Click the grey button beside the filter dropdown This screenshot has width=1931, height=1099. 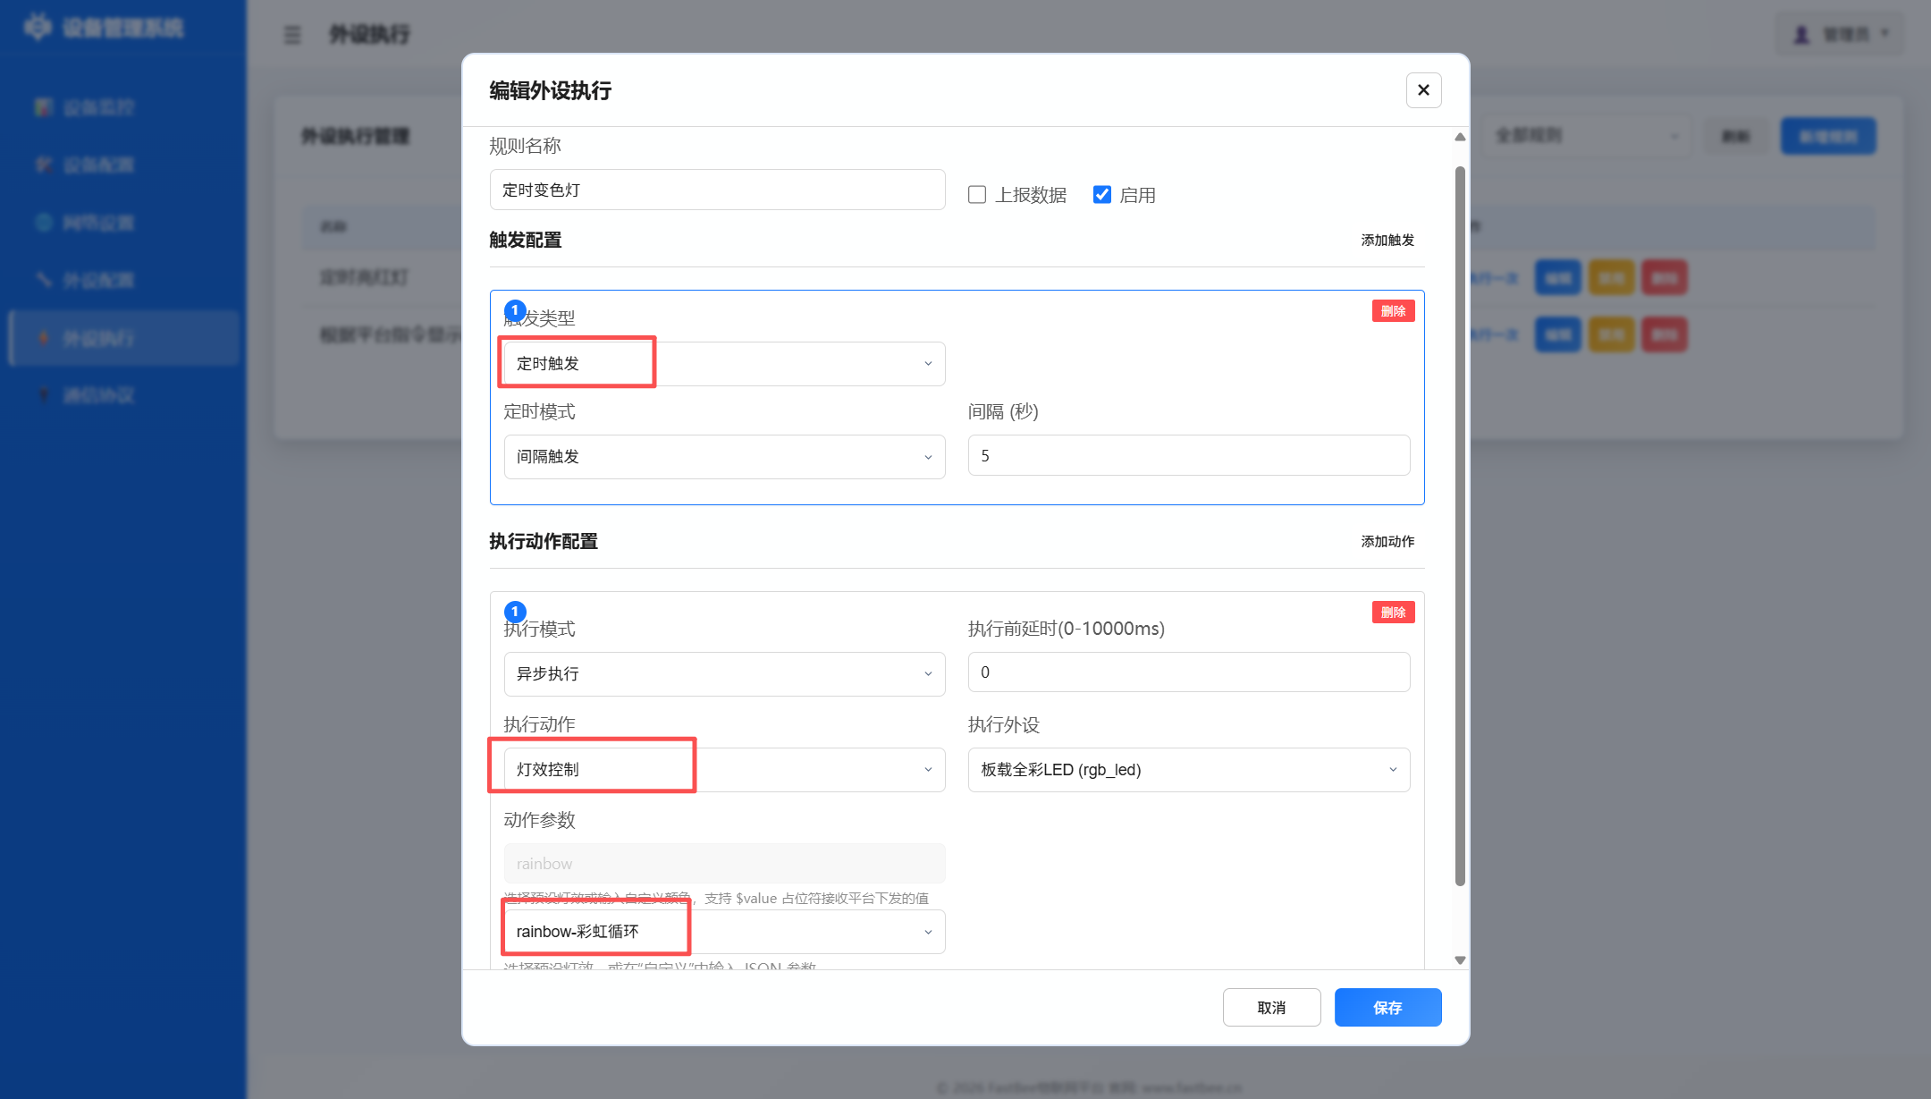tap(1736, 136)
